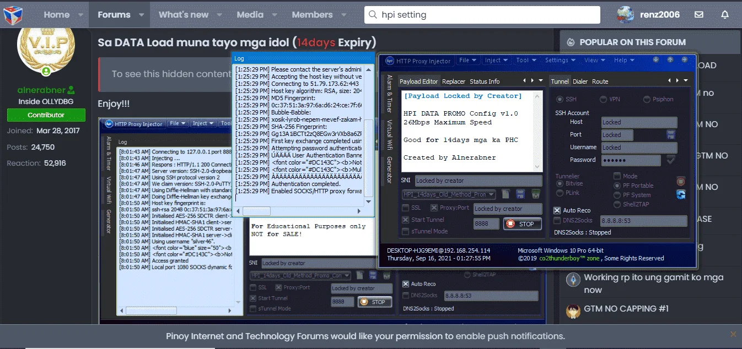Select the PF System radio button
Screen dimensions: 742x349
coord(617,195)
